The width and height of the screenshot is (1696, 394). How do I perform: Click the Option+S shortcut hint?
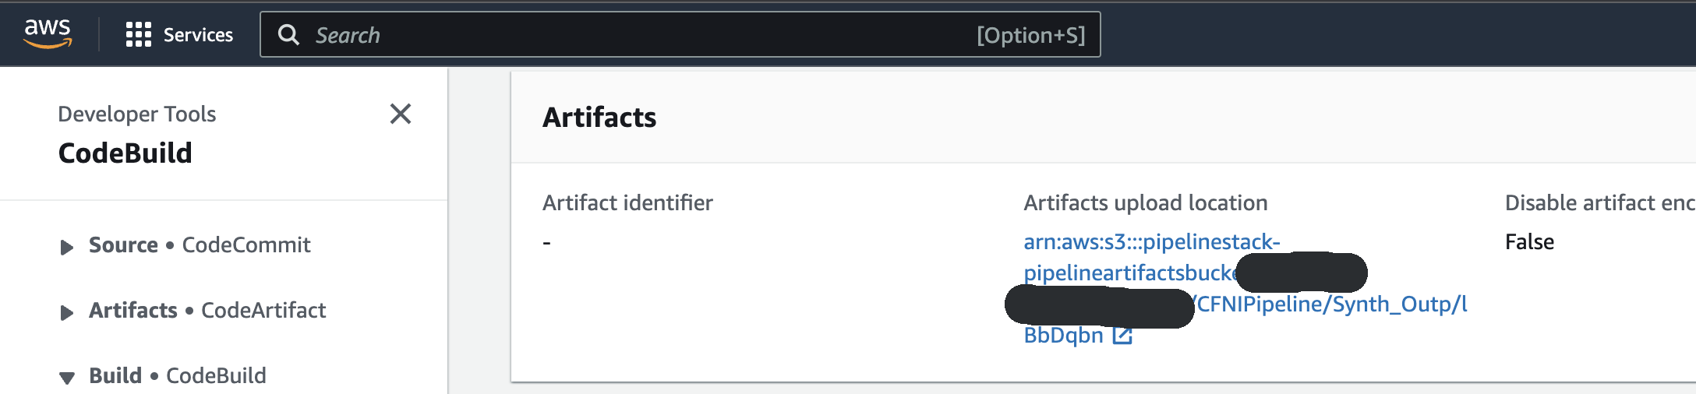1030,35
